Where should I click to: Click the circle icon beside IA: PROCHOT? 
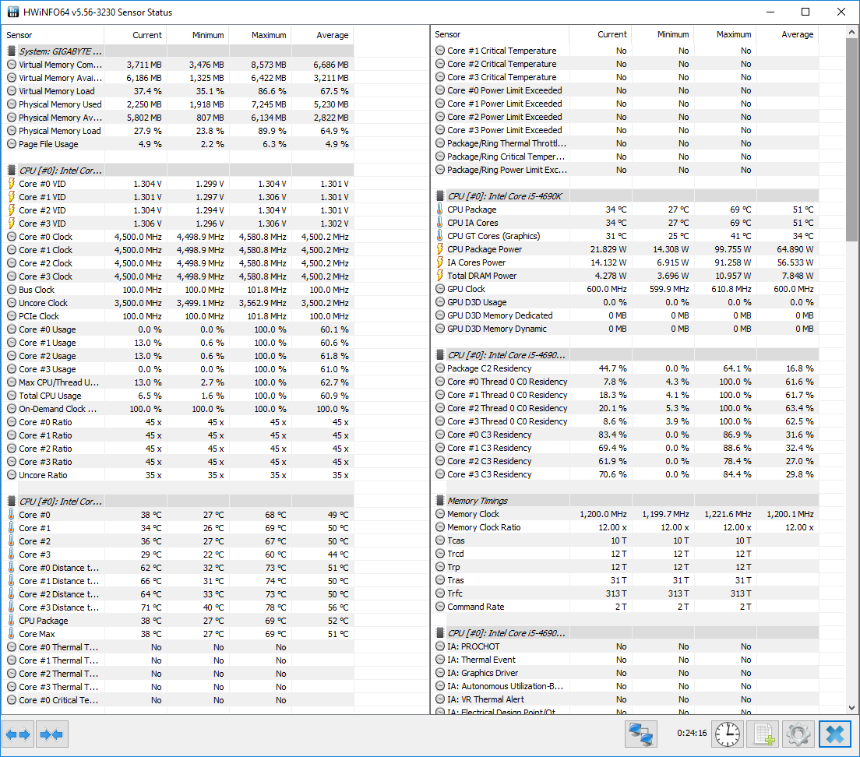440,646
